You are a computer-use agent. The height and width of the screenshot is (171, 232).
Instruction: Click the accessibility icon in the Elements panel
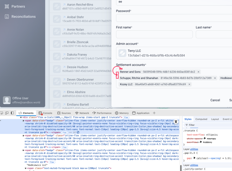tap(176, 122)
